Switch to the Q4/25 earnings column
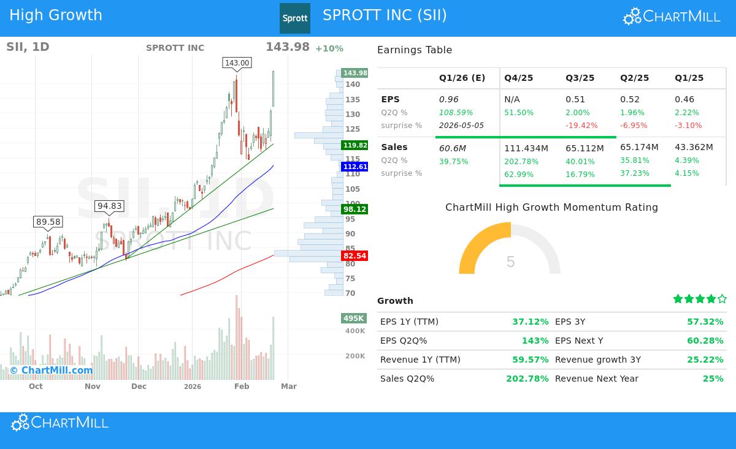The height and width of the screenshot is (449, 736). click(518, 78)
